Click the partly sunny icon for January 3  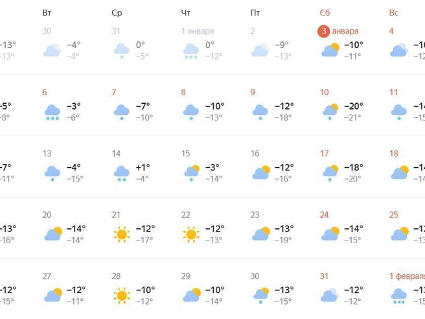coord(330,50)
